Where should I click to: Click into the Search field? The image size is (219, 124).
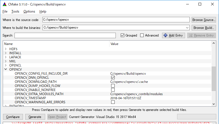click(65, 35)
